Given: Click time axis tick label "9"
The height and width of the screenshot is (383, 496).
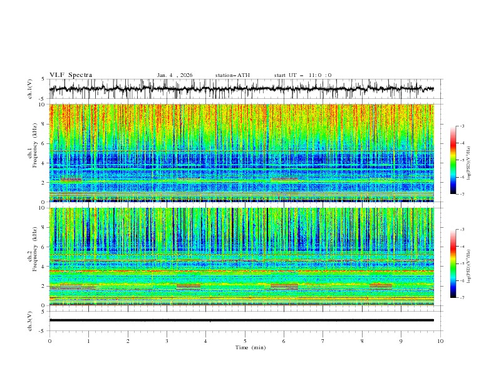Looking at the screenshot, I should click(x=401, y=341).
